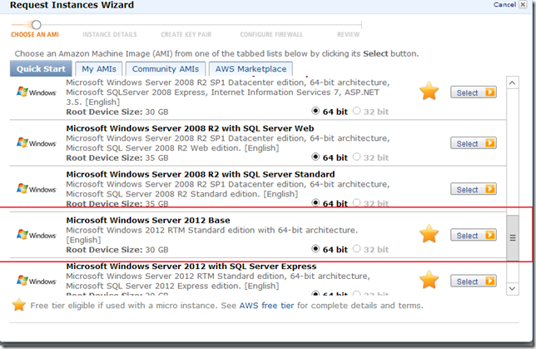Click the Choose an AMI step marker
This screenshot has width=536, height=349.
click(x=37, y=25)
